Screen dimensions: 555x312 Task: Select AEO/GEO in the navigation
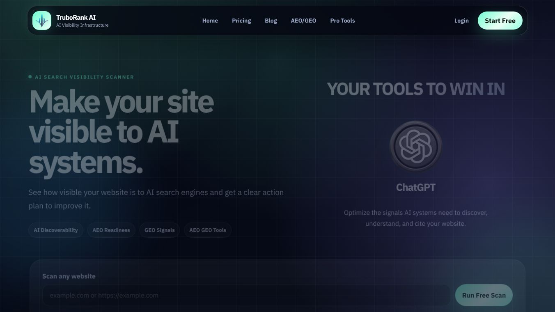pyautogui.click(x=304, y=21)
